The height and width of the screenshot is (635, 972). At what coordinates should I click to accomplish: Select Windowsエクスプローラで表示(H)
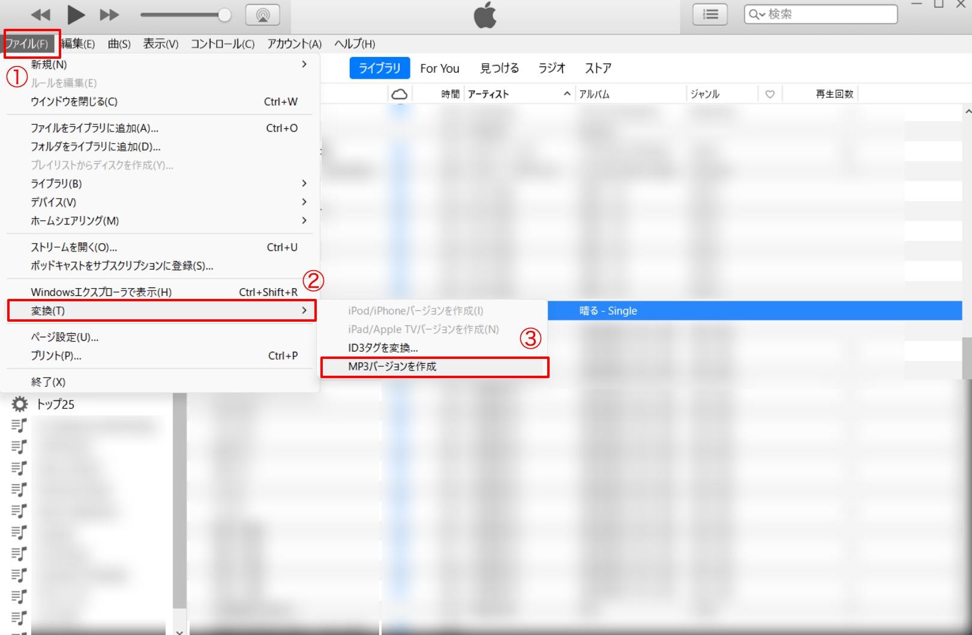click(161, 292)
